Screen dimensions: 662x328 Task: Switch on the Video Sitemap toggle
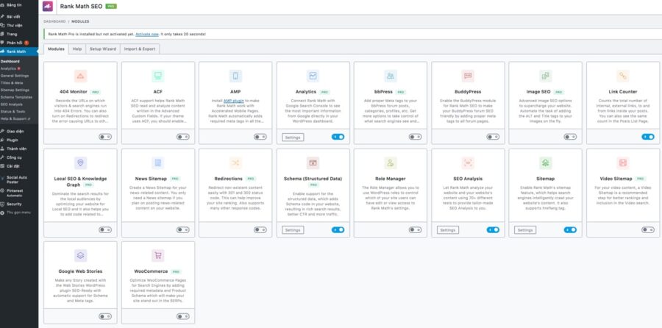pyautogui.click(x=647, y=229)
